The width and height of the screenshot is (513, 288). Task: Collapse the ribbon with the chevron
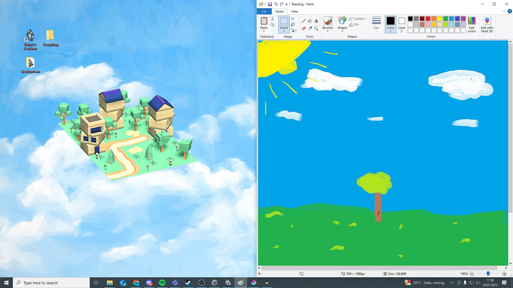pos(504,11)
